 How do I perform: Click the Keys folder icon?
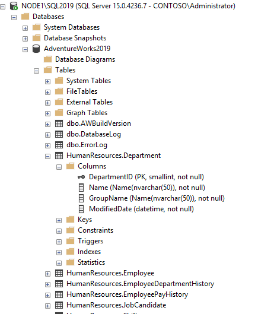pos(70,220)
